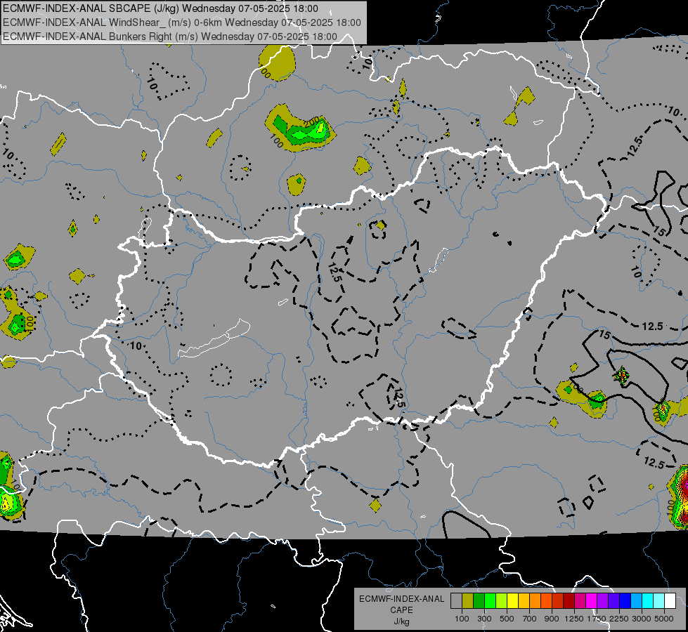Click the 2250 value in the legend
Screen dimensions: 688x632
click(619, 619)
